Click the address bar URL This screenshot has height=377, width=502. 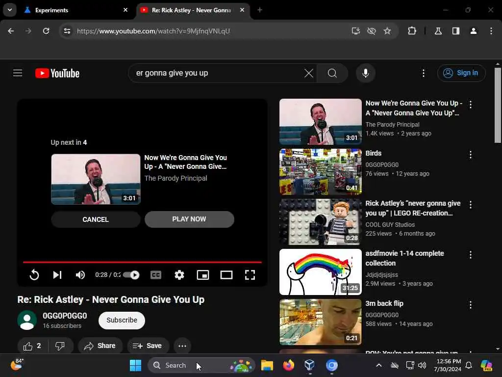coord(153,31)
